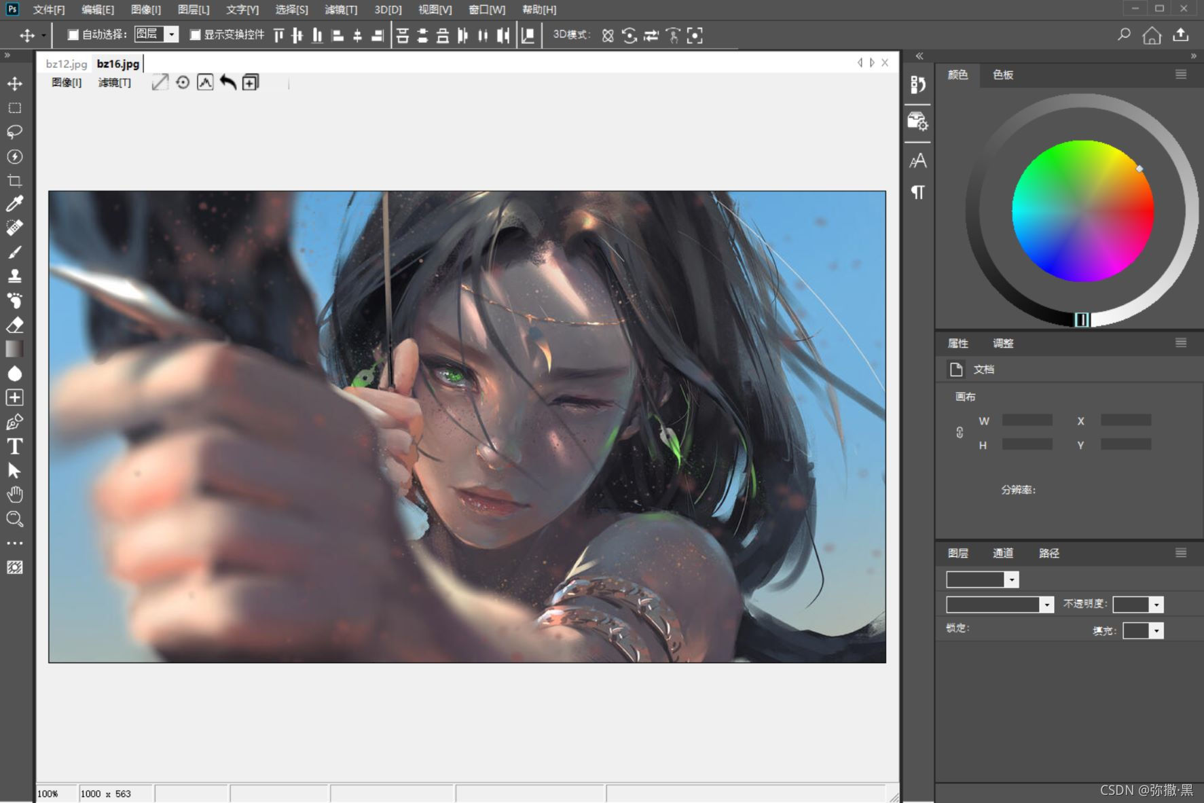Select the Healing Brush bandage tool
Screen dimensions: 1204x803
14,228
